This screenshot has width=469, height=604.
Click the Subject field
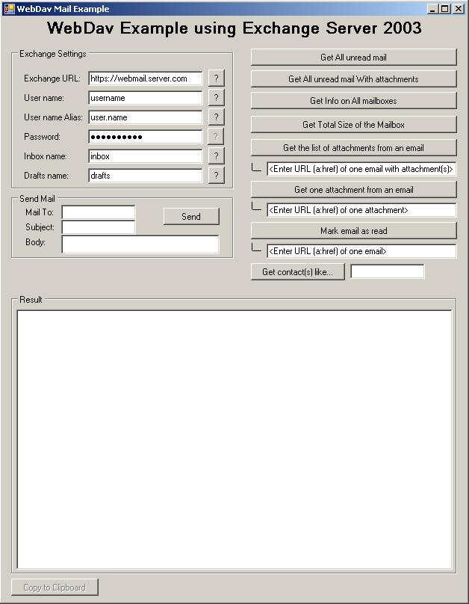(x=99, y=227)
